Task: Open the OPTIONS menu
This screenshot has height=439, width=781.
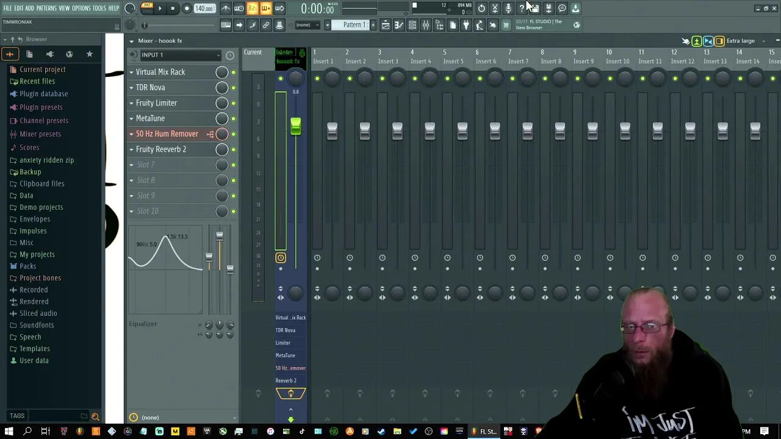Action: click(x=81, y=8)
